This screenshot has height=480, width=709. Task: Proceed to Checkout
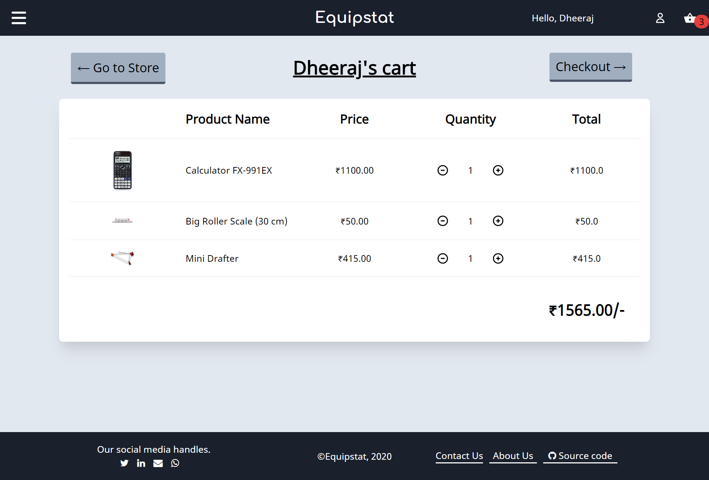(x=590, y=67)
